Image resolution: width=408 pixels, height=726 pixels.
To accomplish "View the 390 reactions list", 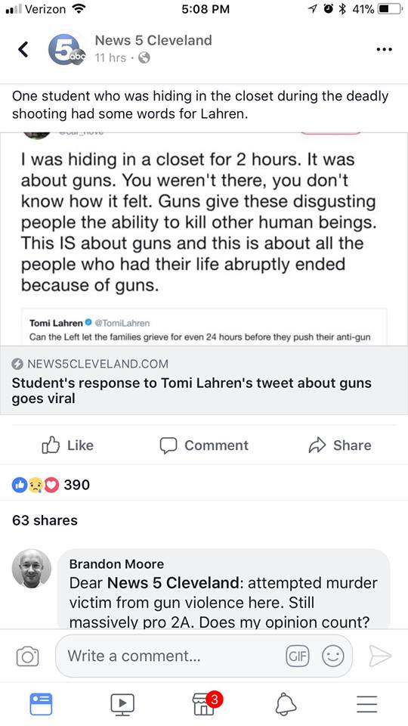I will (x=51, y=485).
